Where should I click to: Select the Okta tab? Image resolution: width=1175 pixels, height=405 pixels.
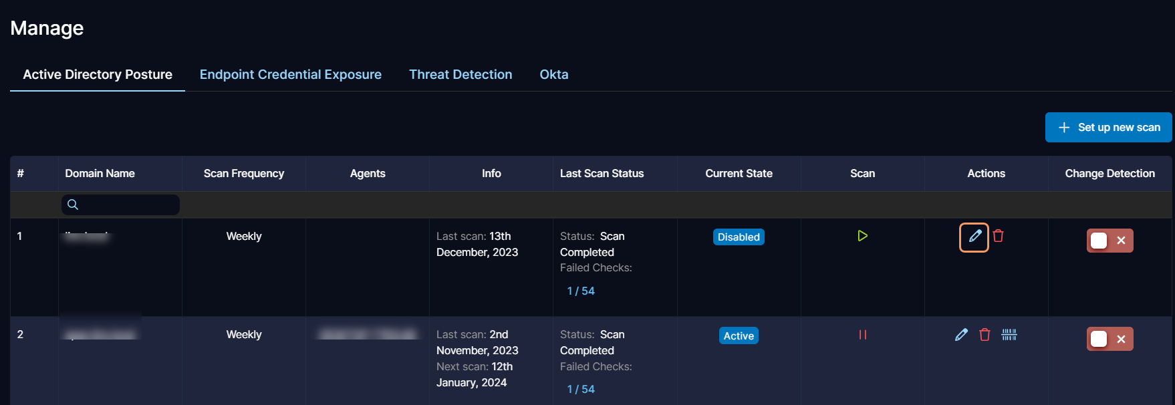point(553,74)
